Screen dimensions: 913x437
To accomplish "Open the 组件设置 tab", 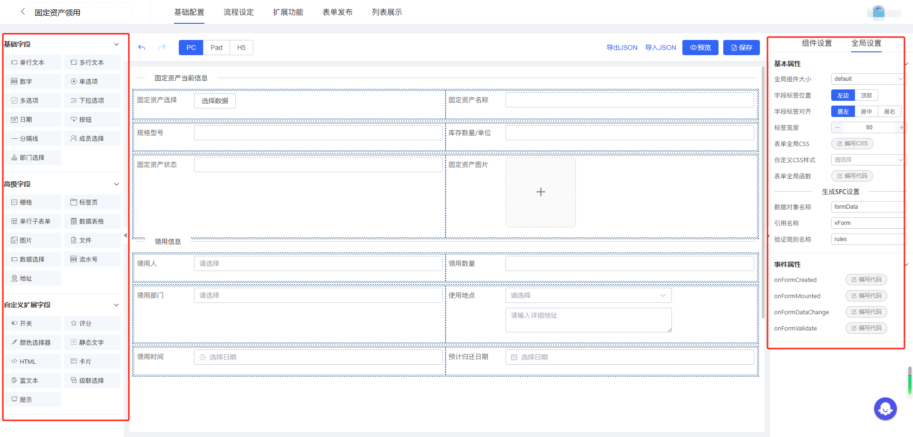I will click(816, 43).
